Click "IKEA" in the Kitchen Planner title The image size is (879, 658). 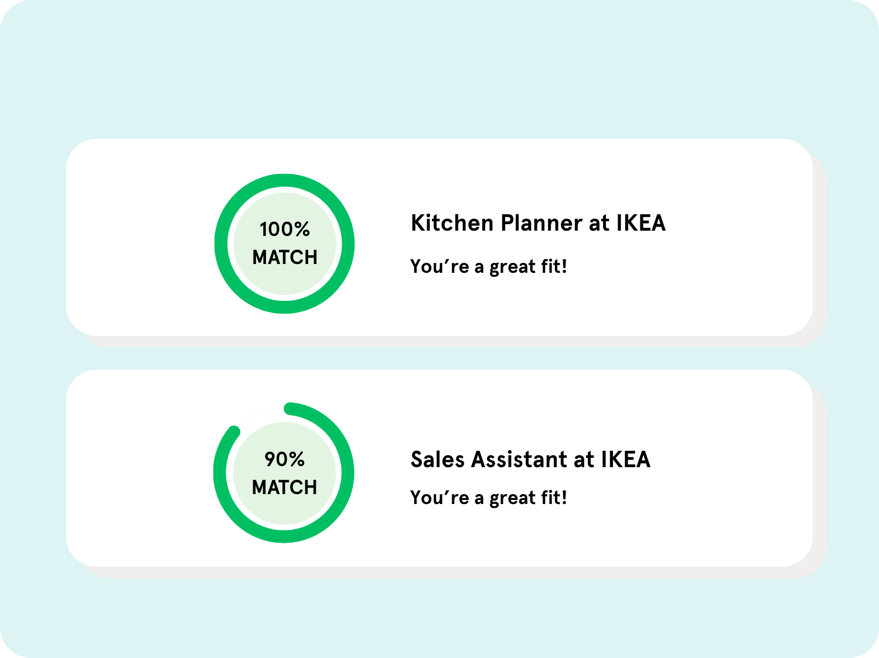640,223
